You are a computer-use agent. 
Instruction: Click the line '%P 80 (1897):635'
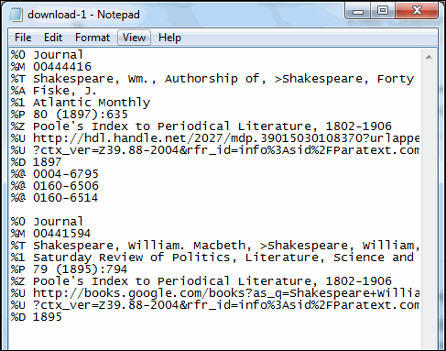70,115
